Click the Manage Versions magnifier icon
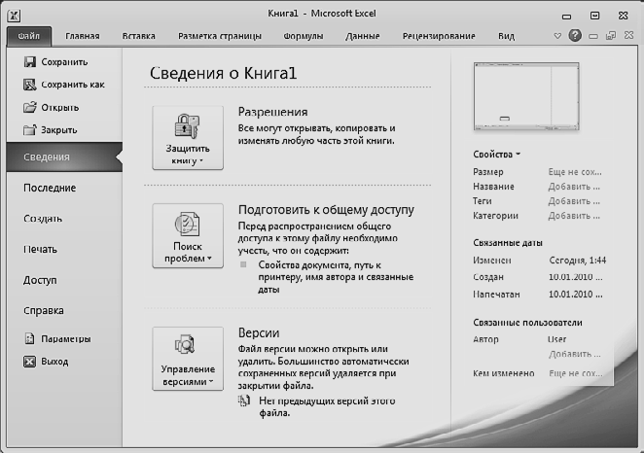 (x=185, y=345)
